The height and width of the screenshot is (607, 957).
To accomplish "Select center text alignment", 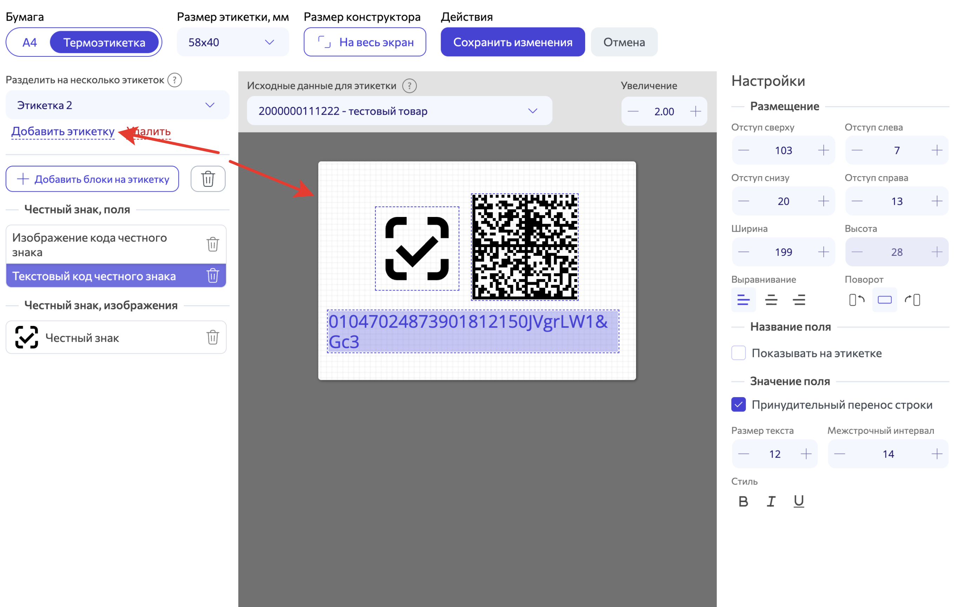I will tap(771, 300).
